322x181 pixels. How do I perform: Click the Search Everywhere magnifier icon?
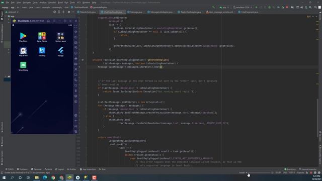[315, 8]
